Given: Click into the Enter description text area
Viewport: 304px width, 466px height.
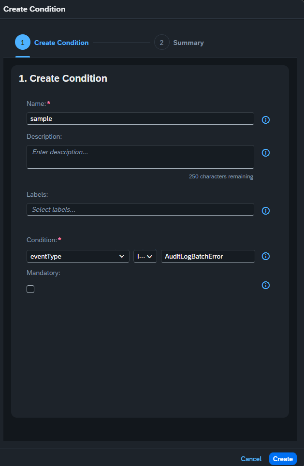Looking at the screenshot, I should (140, 157).
